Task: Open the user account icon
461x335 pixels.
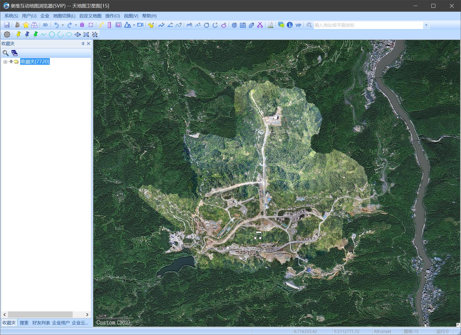Action: (17, 25)
